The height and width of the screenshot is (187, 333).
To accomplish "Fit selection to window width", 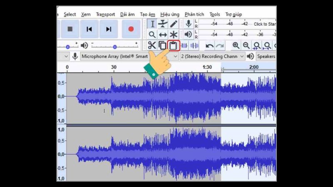I will click(256, 46).
